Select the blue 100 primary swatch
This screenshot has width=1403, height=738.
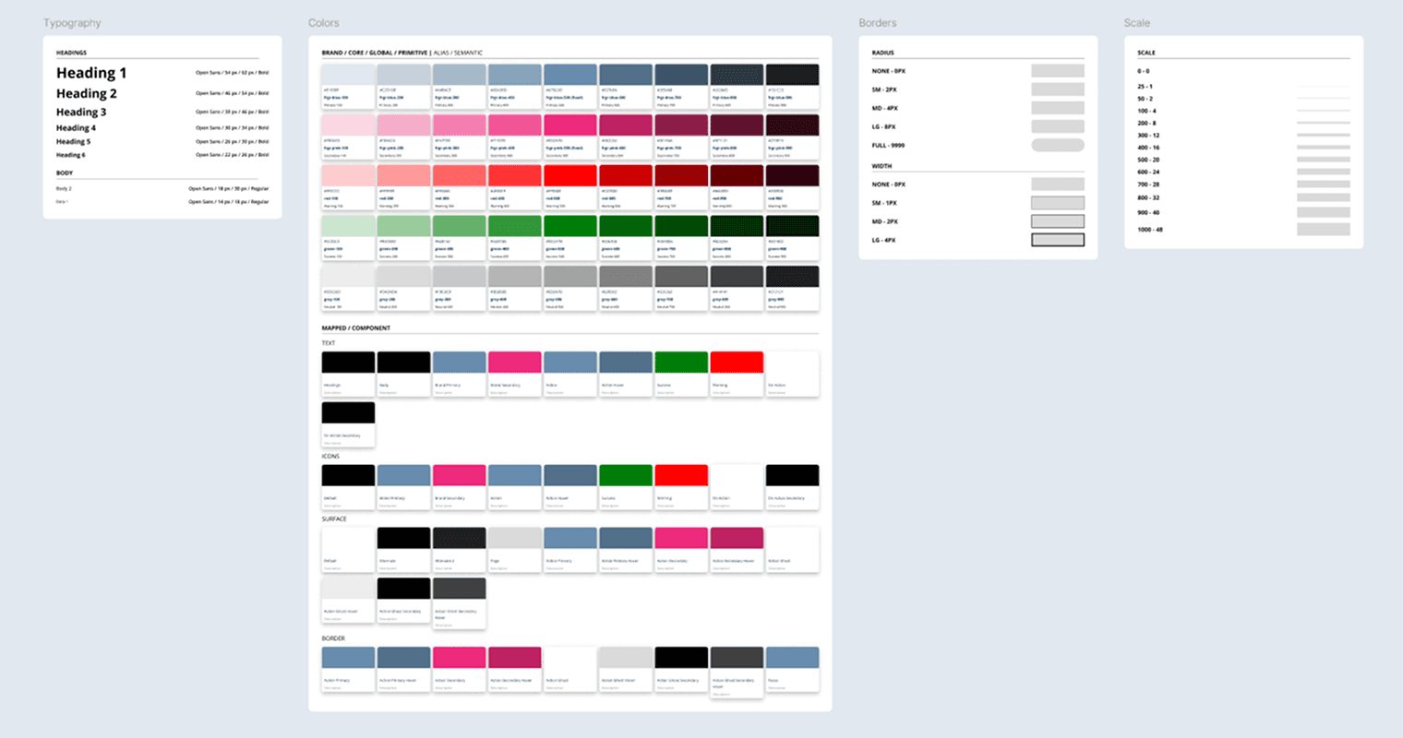click(348, 86)
